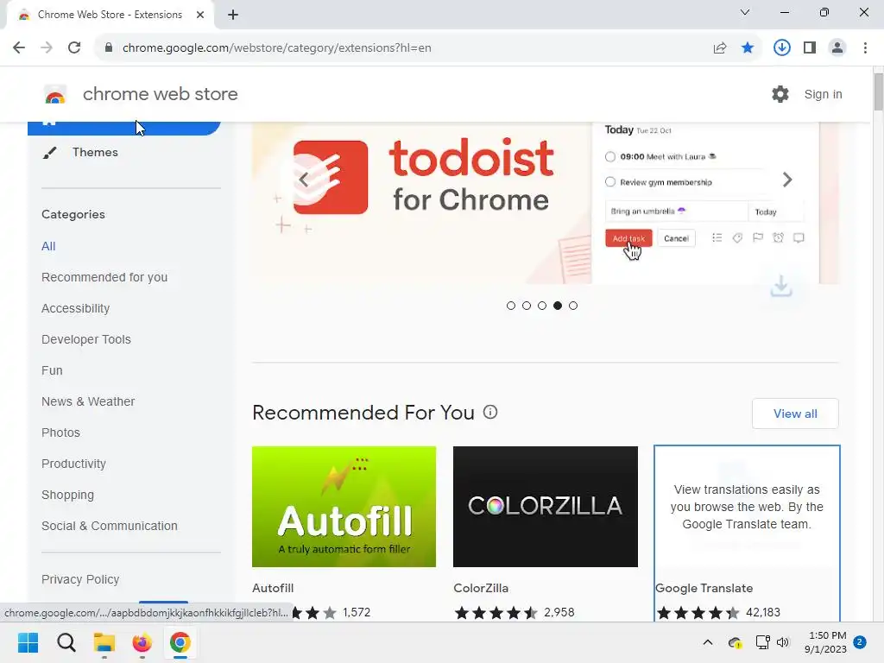
Task: Click the chrome web store logo
Action: click(55, 95)
